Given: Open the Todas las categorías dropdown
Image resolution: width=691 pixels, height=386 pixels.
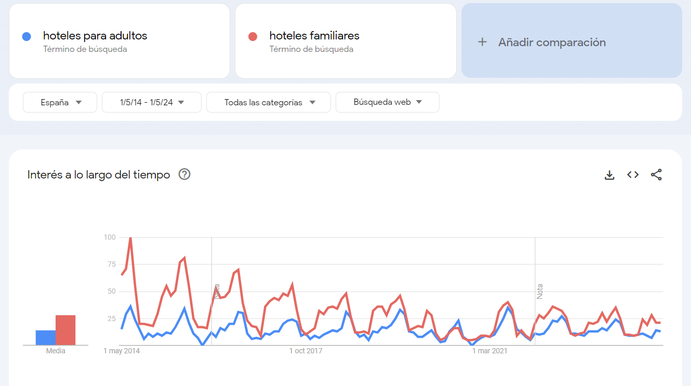Looking at the screenshot, I should pyautogui.click(x=269, y=102).
